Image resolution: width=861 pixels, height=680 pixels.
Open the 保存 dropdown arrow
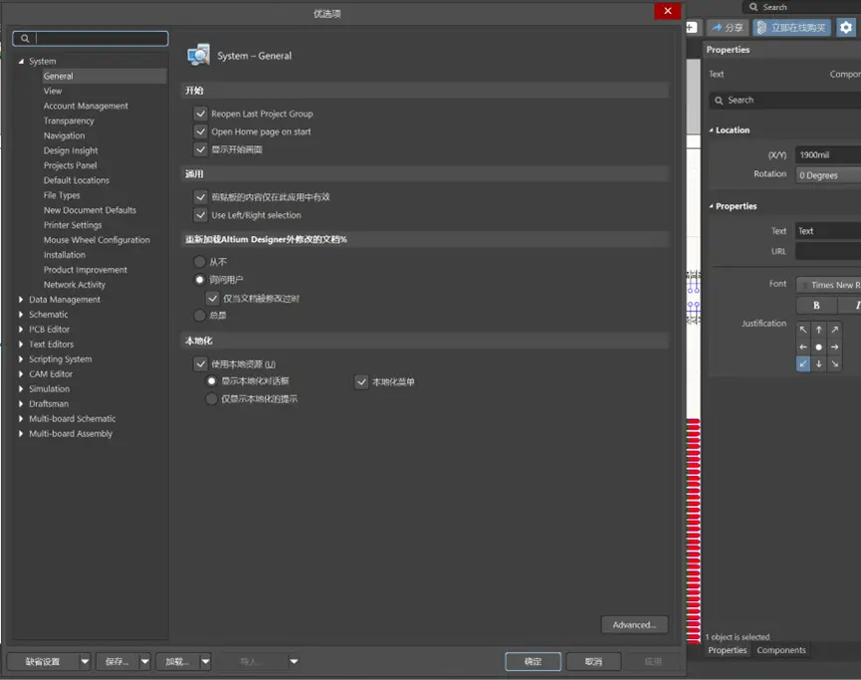pyautogui.click(x=145, y=661)
